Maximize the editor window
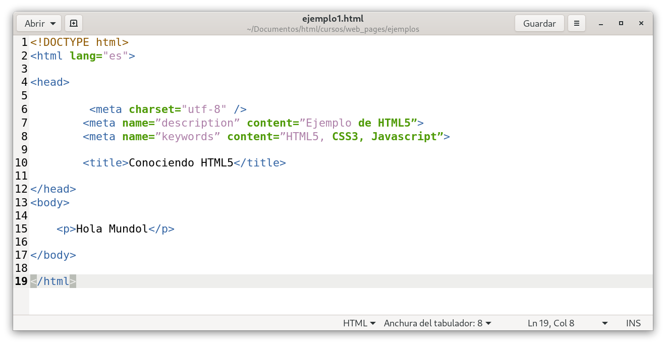 pos(621,23)
